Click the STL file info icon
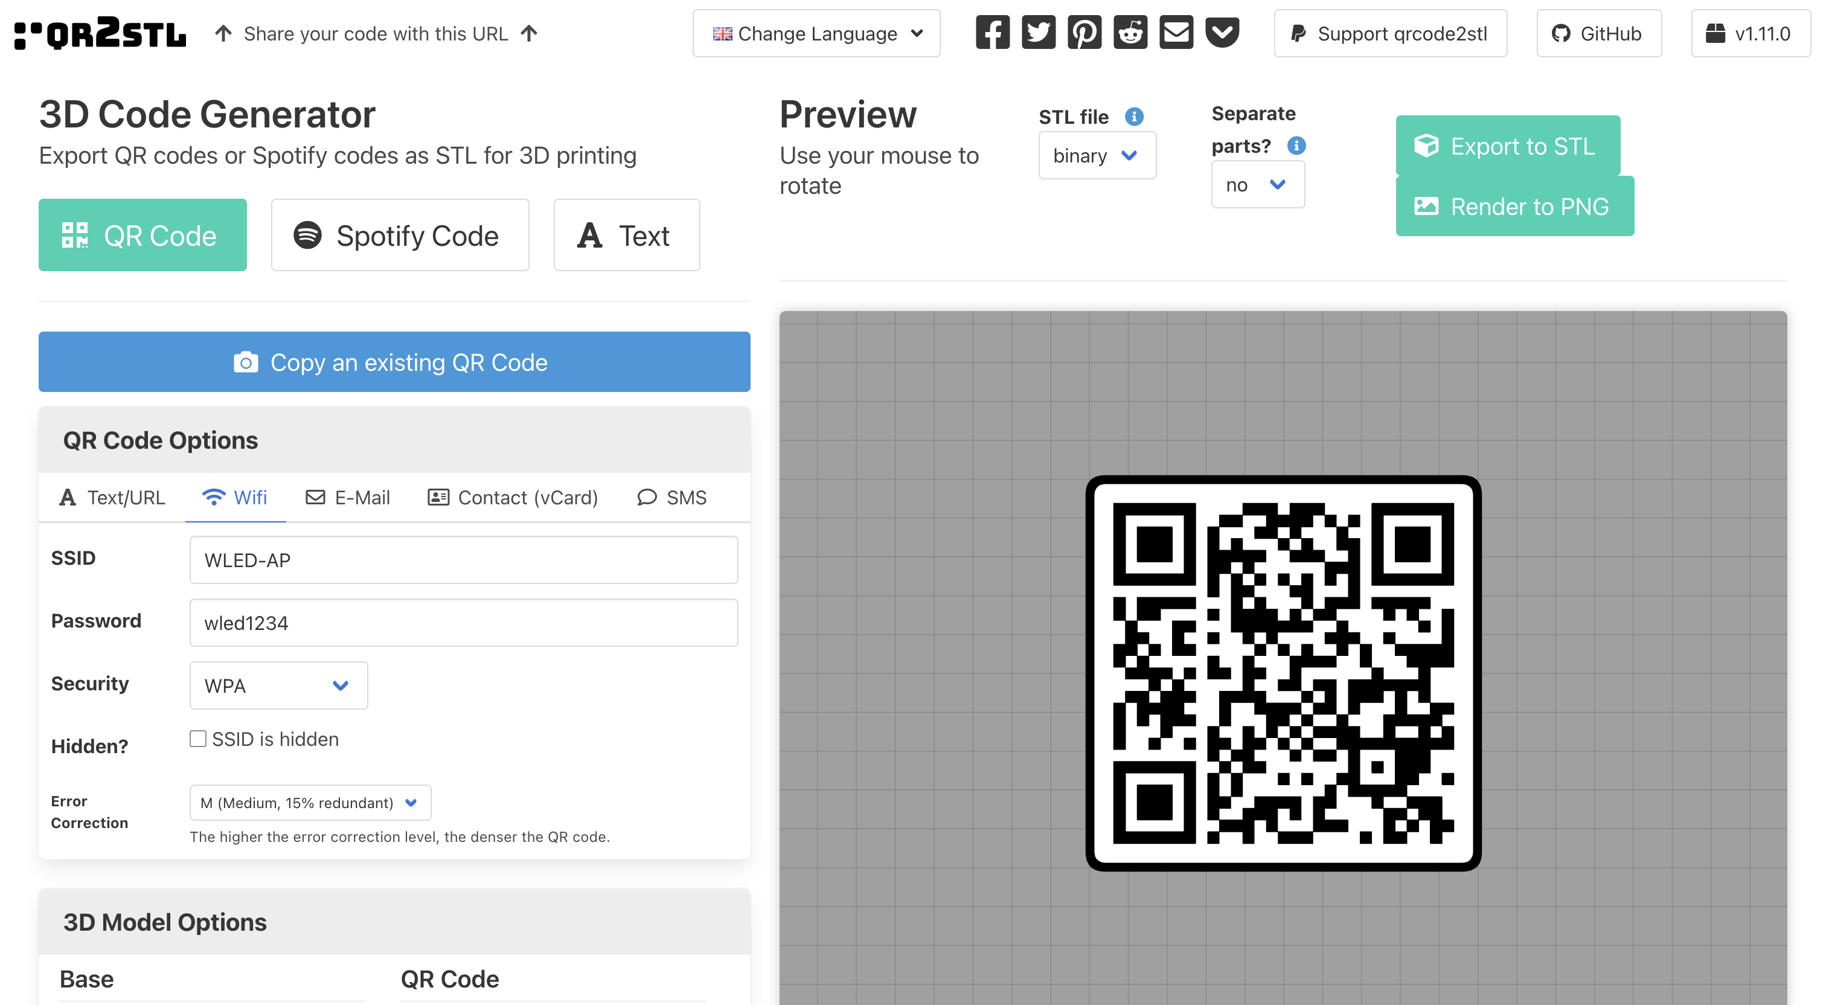The width and height of the screenshot is (1826, 1005). point(1134,117)
